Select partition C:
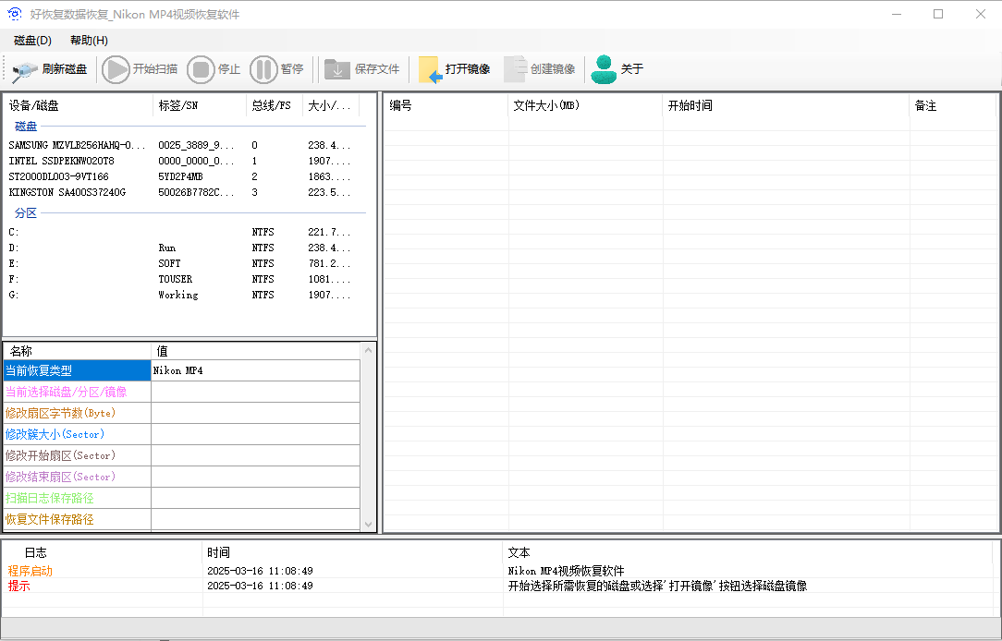 tap(185, 233)
